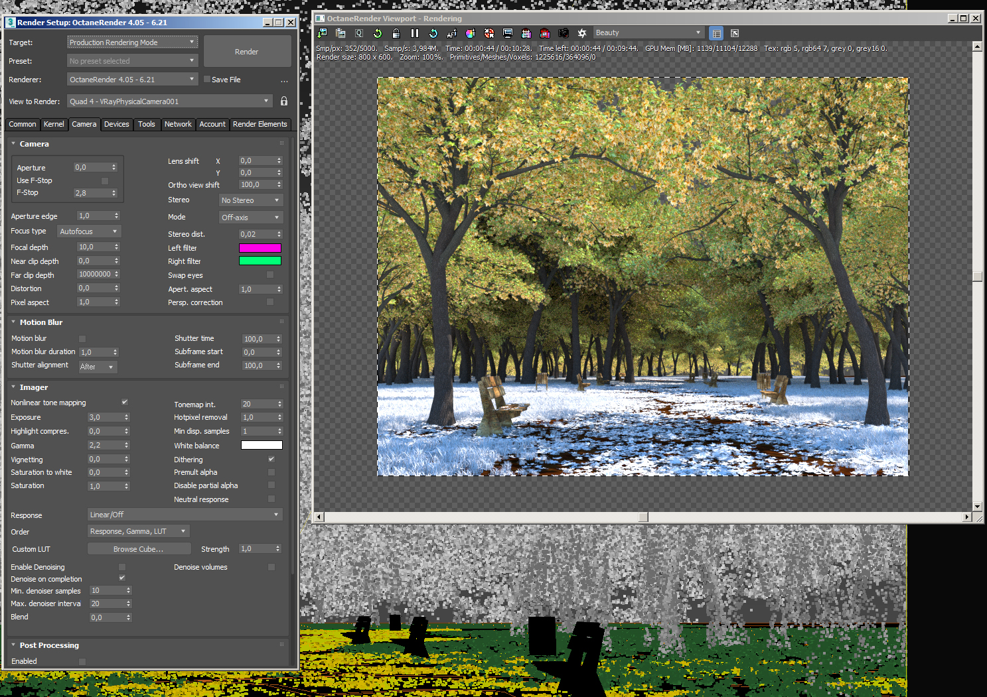Enable the Save File checkbox
Image resolution: width=987 pixels, height=697 pixels.
(207, 80)
